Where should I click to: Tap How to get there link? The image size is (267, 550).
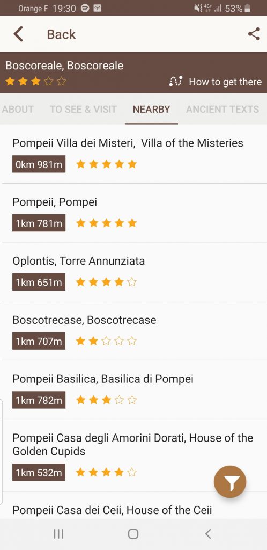225,82
